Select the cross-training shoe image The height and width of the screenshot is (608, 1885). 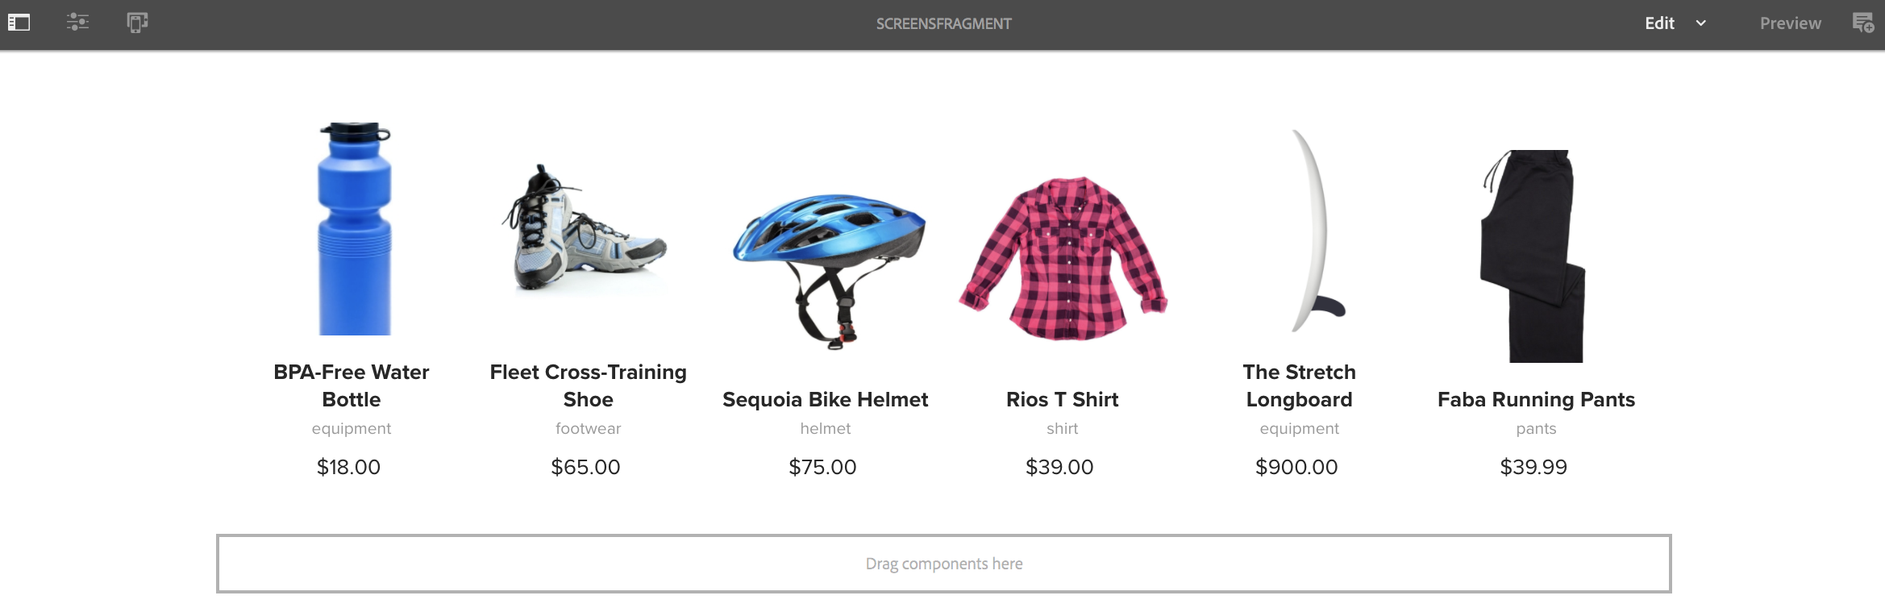(585, 227)
